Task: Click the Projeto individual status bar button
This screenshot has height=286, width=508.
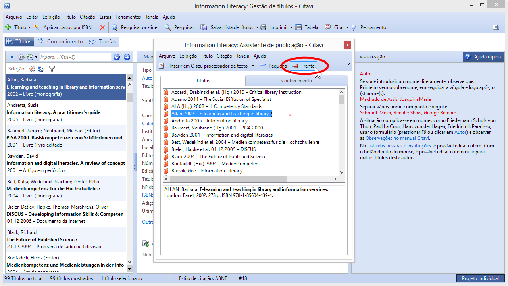Action: 480,278
